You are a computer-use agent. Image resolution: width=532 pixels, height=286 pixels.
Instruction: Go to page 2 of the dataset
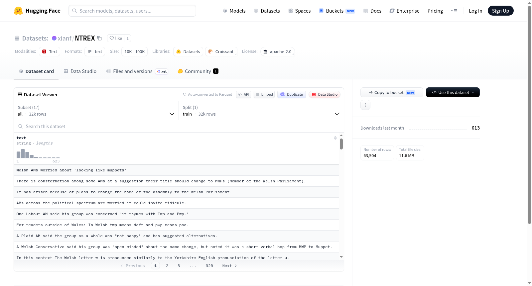pos(167,266)
